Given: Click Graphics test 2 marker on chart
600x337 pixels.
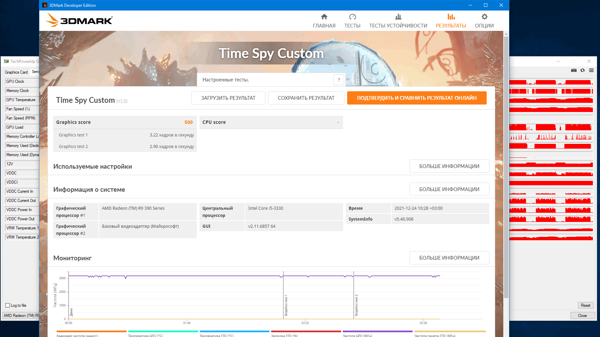Looking at the screenshot, I should pyautogui.click(x=356, y=305).
